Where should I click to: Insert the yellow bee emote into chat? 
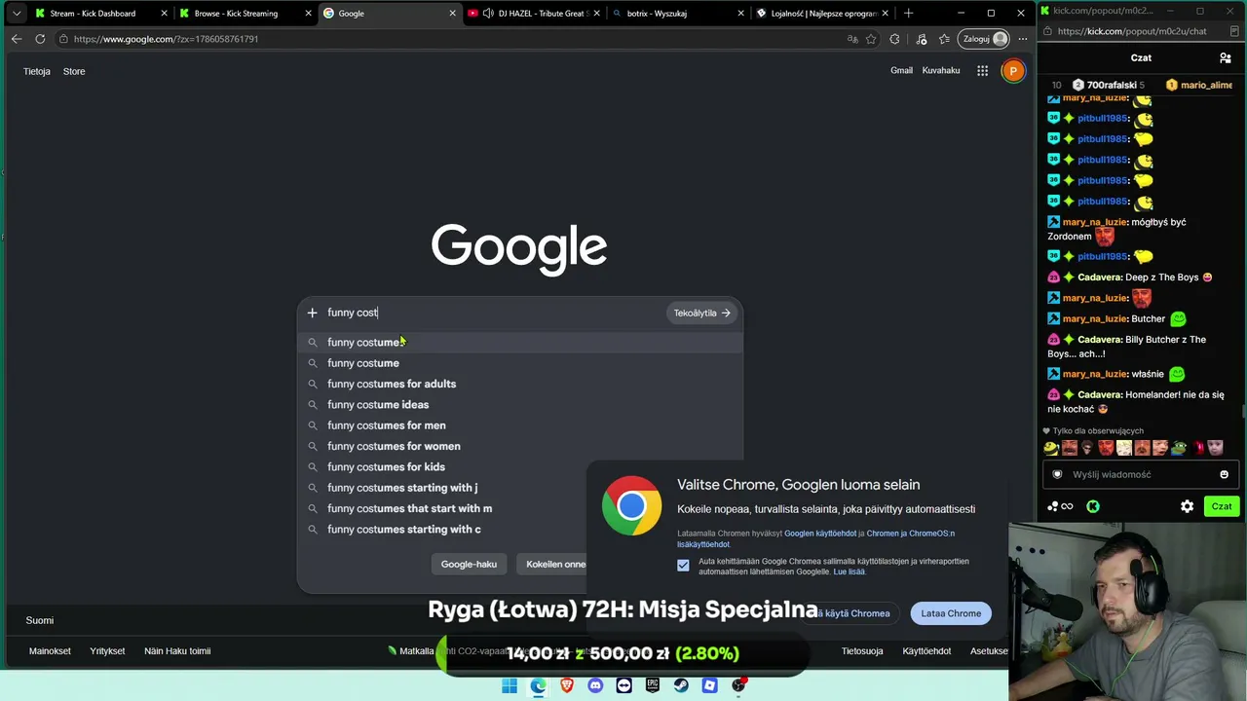tap(1051, 448)
